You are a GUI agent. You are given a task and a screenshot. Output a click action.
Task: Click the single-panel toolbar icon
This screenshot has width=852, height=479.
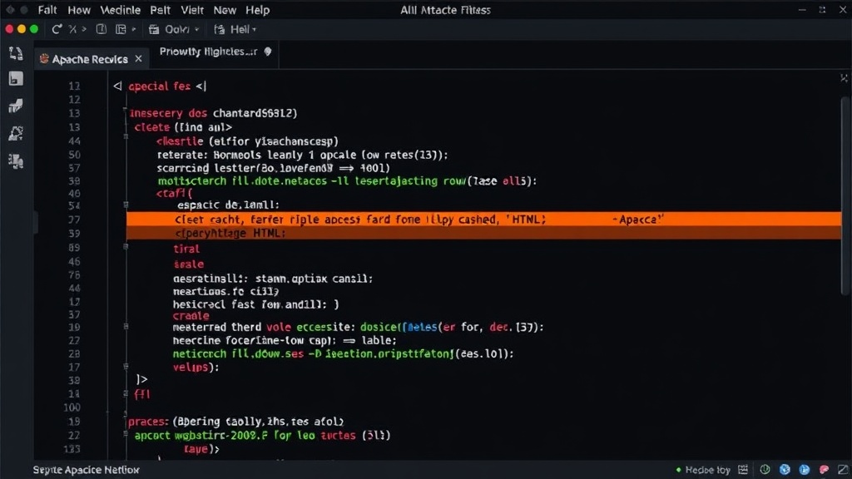click(101, 29)
